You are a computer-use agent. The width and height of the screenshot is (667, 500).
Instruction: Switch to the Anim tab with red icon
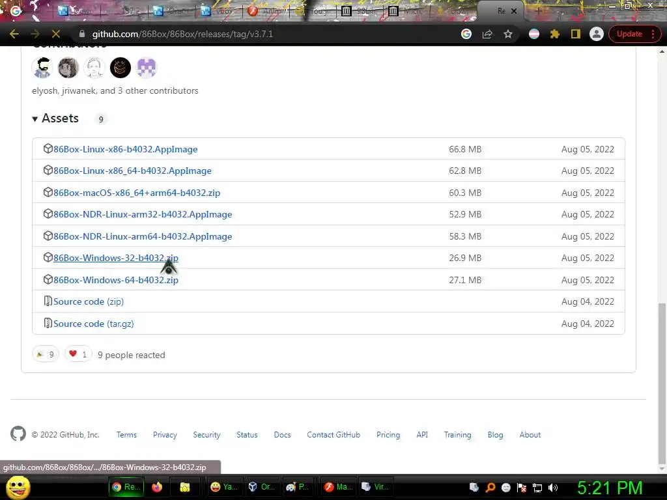point(266,10)
